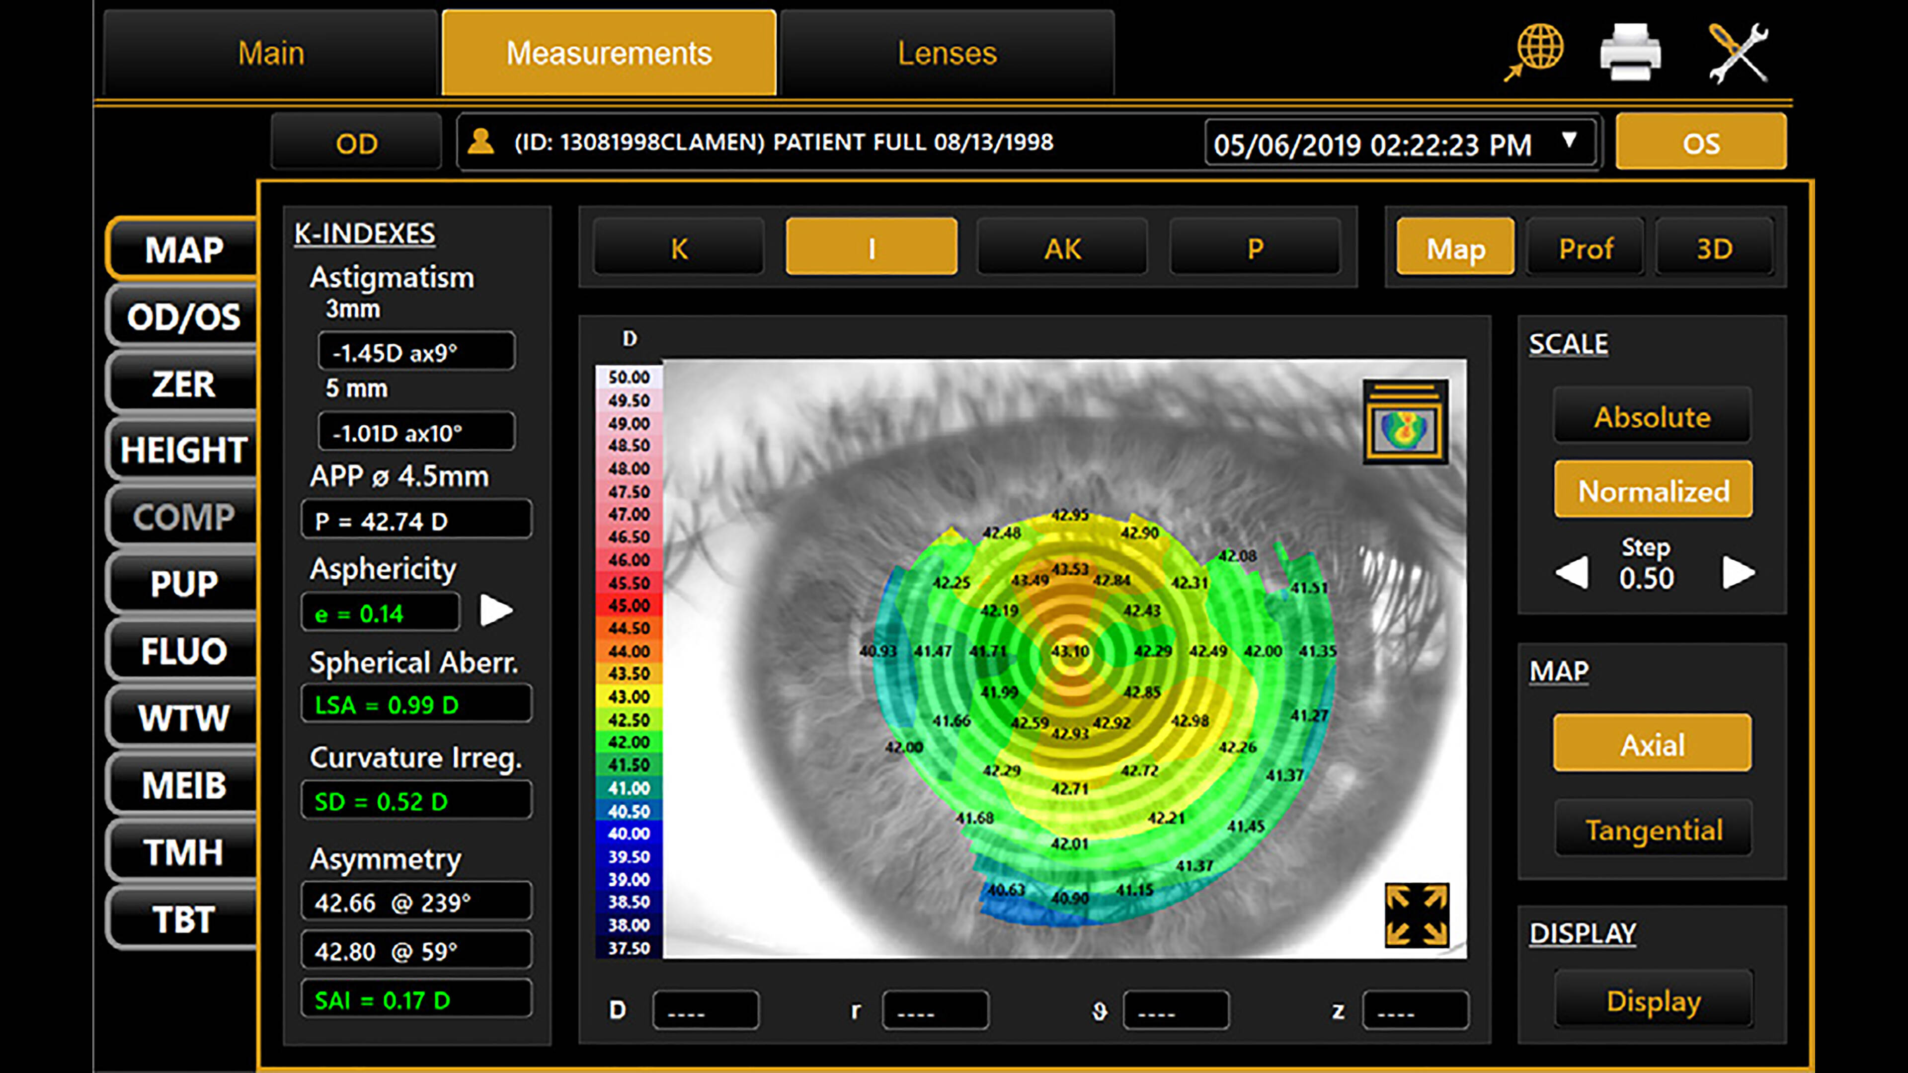Image resolution: width=1908 pixels, height=1073 pixels.
Task: Open the HEIGHT sidebar section
Action: click(183, 450)
